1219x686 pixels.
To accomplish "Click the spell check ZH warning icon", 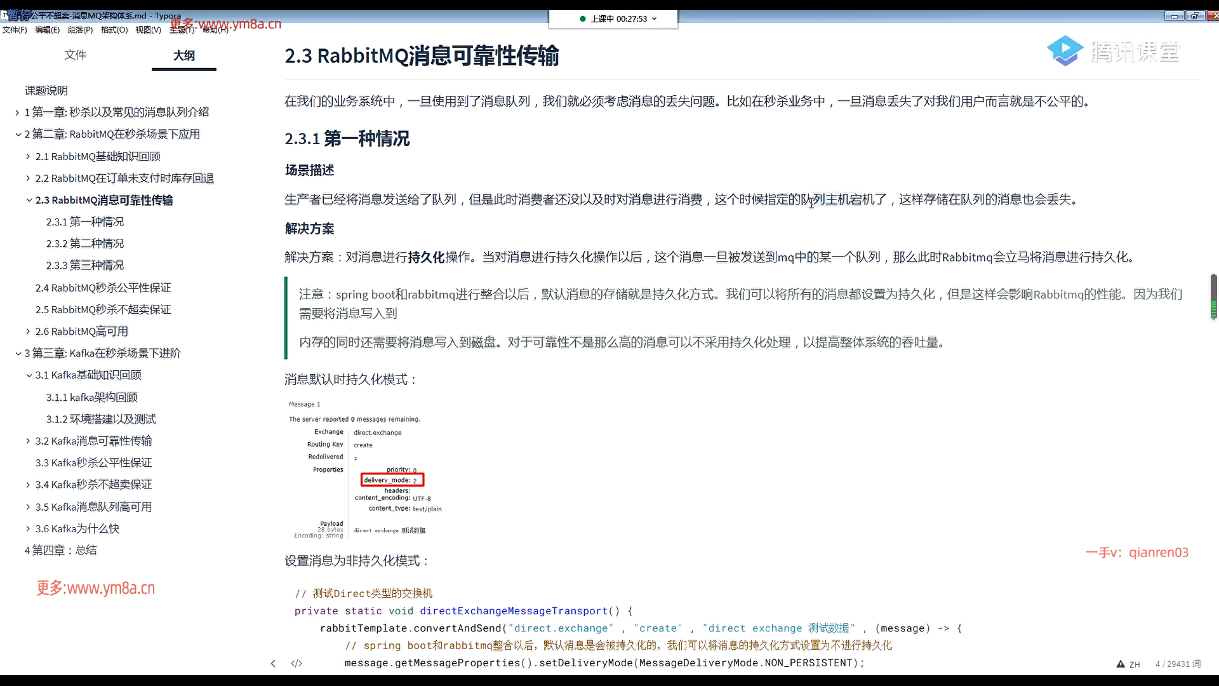I will coord(1121,664).
